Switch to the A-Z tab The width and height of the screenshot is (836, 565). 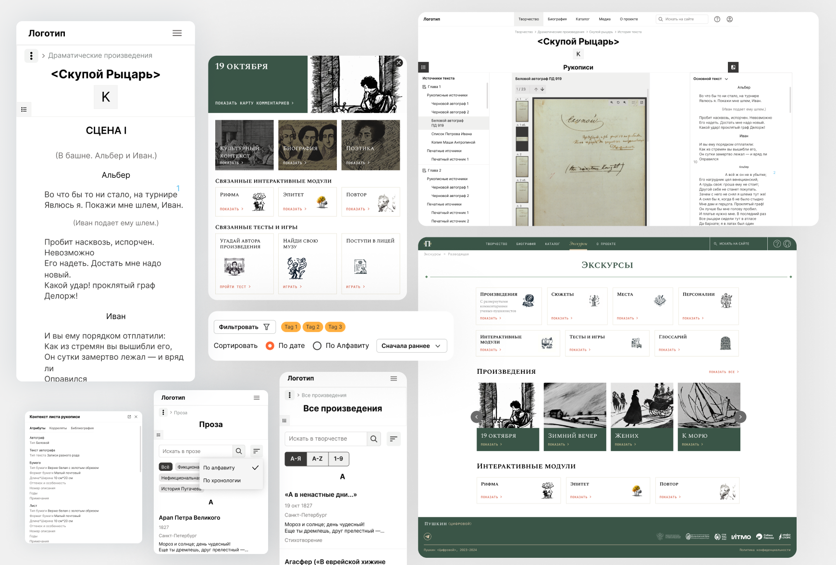pos(317,459)
